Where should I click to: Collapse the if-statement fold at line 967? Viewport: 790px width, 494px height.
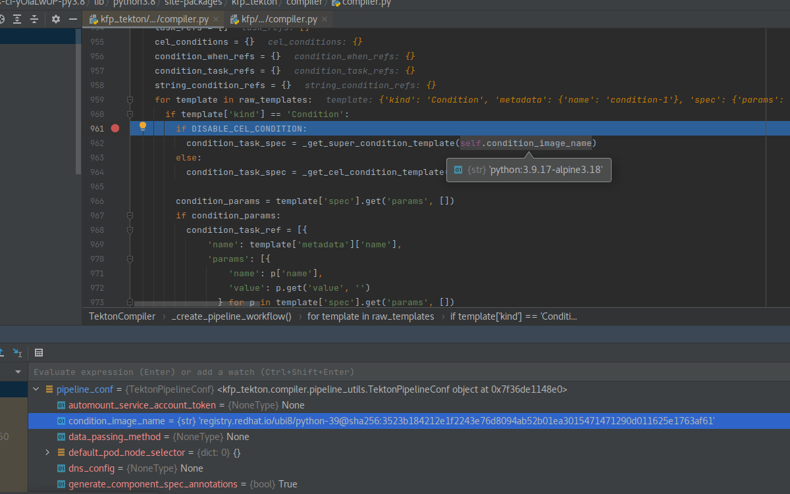point(130,215)
